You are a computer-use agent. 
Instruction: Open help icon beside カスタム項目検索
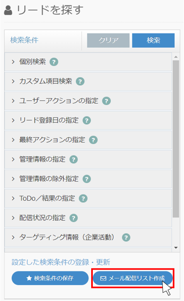80,82
